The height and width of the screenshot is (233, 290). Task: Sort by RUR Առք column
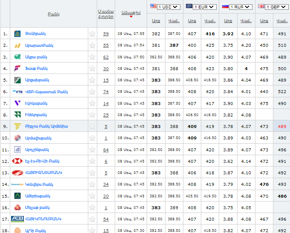pos(228,21)
